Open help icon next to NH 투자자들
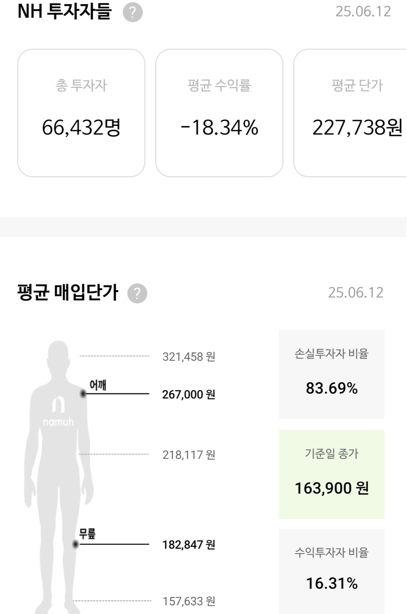Image resolution: width=407 pixels, height=614 pixels. click(x=133, y=12)
